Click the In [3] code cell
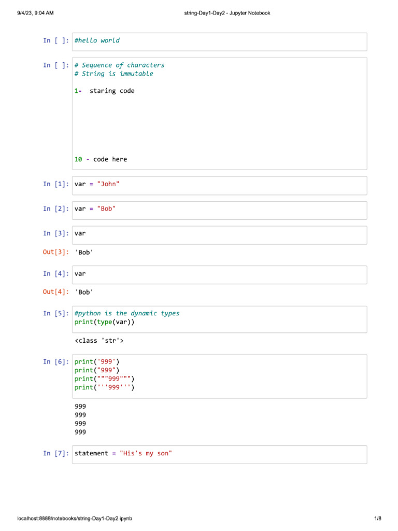 coord(220,234)
